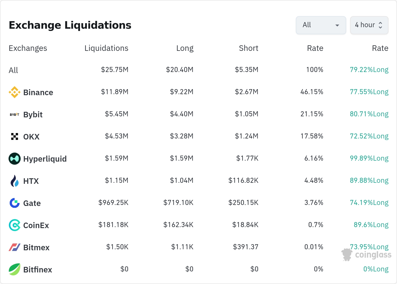Select the All exchanges total row

coord(14,70)
